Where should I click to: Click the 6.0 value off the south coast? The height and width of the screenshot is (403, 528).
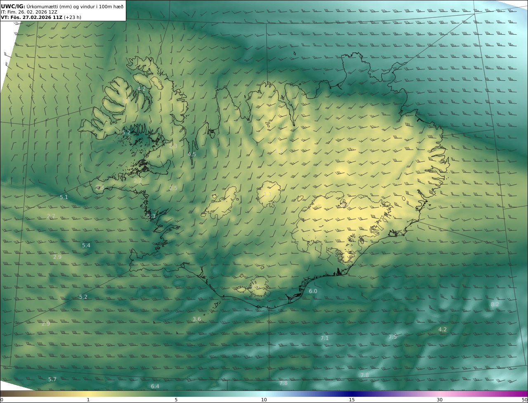click(x=313, y=291)
